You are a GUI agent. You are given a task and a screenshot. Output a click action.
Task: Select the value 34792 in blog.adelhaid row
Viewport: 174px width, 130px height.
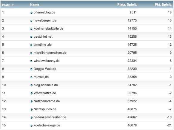132,85
